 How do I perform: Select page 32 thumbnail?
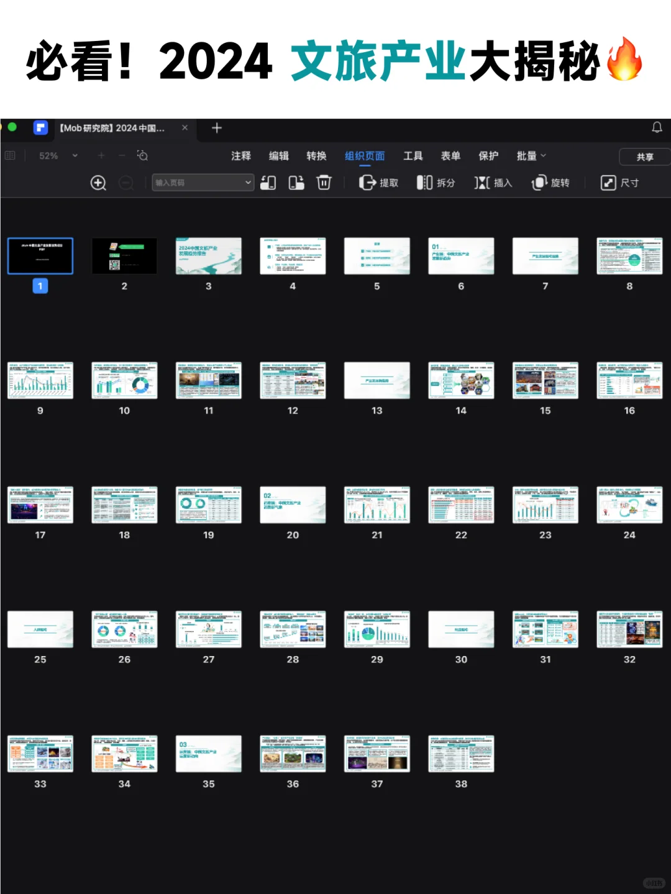(x=629, y=629)
